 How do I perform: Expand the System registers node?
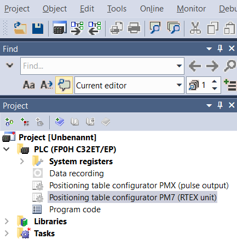(22, 162)
